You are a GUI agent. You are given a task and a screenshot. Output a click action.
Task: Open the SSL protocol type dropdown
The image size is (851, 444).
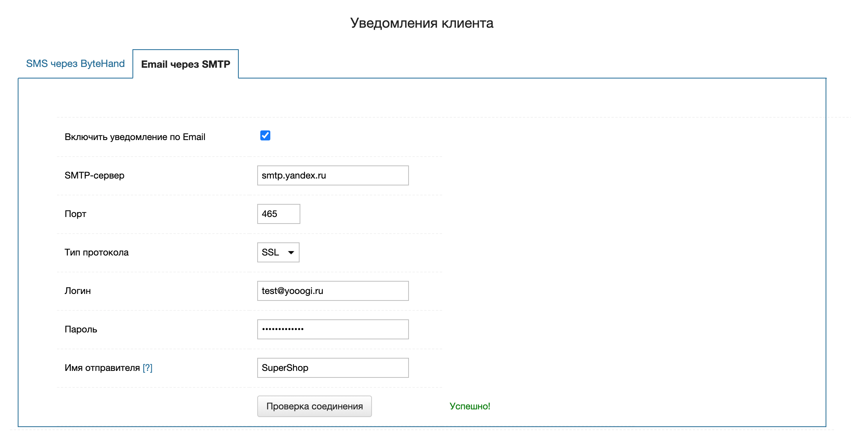pos(278,252)
